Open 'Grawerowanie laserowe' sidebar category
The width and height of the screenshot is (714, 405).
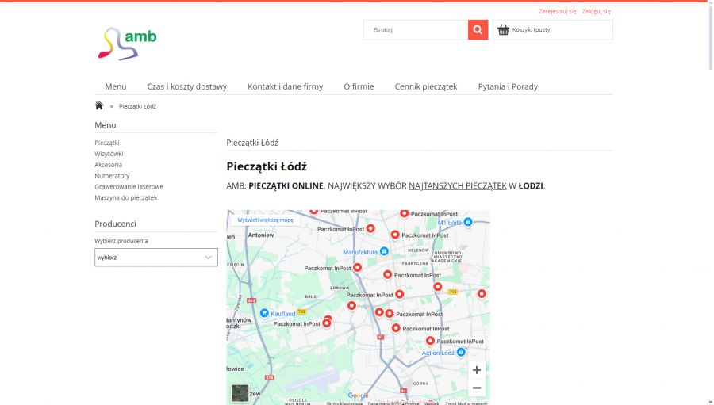coord(129,186)
